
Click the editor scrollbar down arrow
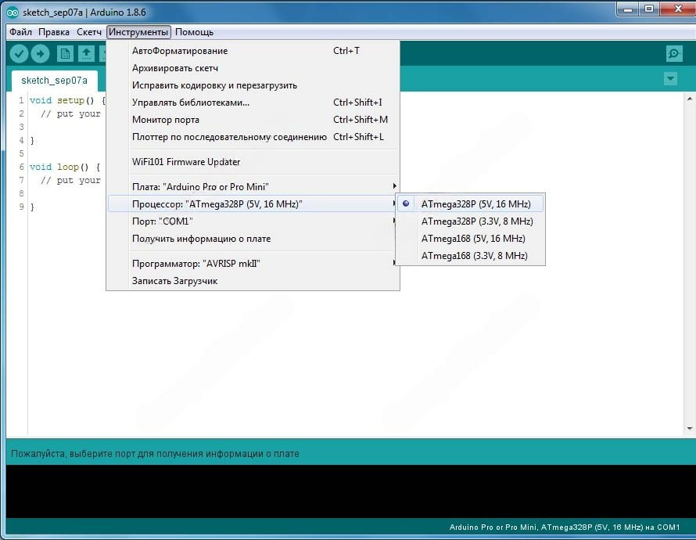pyautogui.click(x=690, y=429)
